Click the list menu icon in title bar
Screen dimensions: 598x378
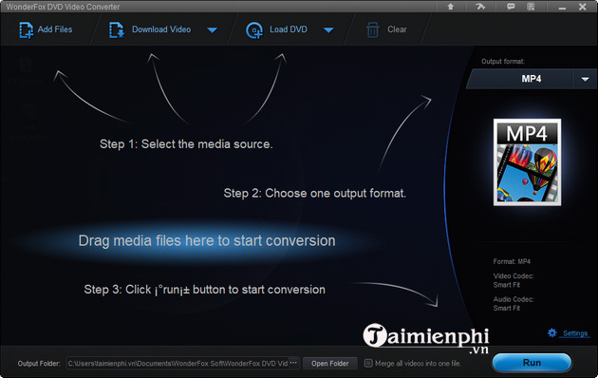531,7
